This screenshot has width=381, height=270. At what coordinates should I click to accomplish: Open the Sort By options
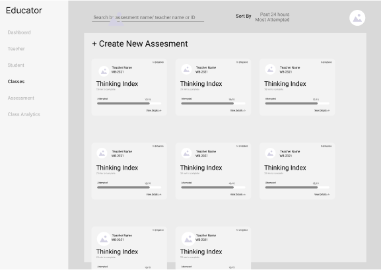tap(243, 16)
